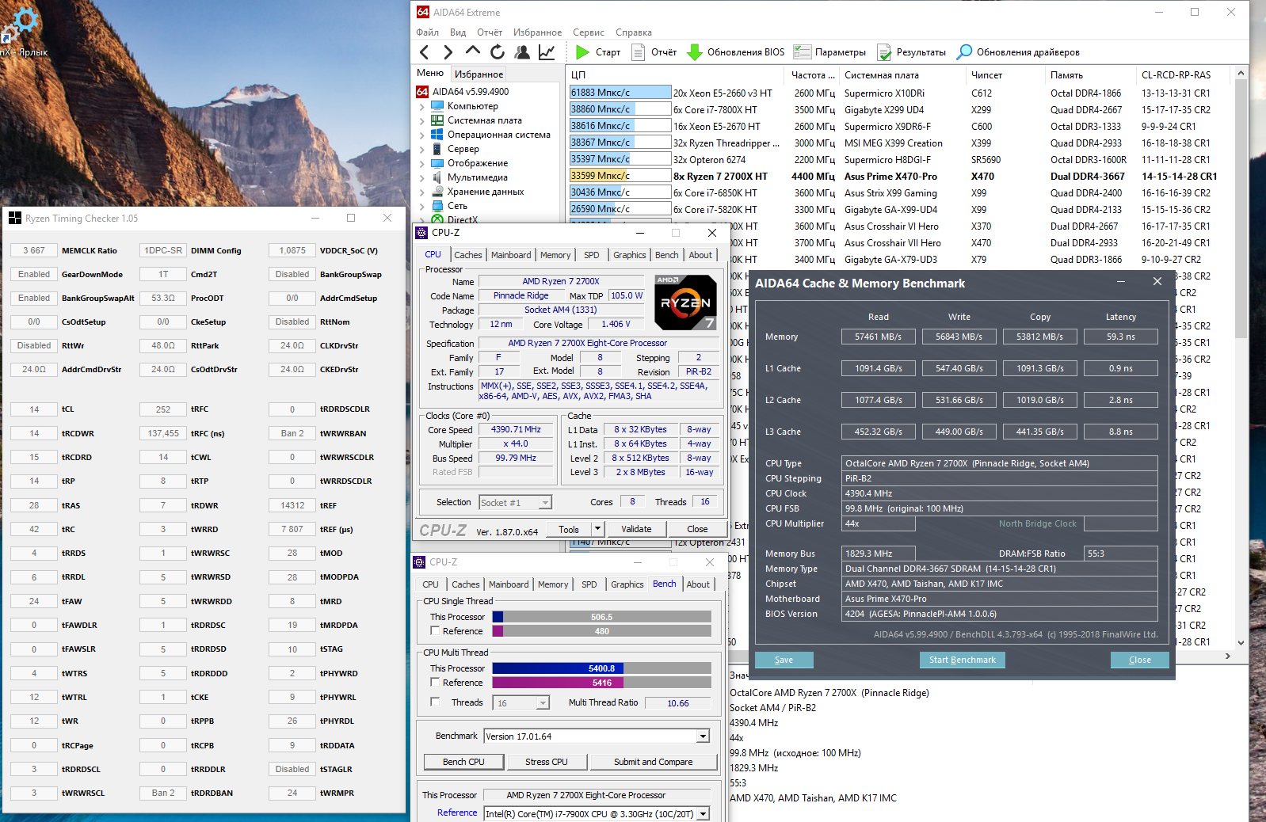Click the Validate button in CPU-Z
Image resolution: width=1266 pixels, height=822 pixels.
pyautogui.click(x=636, y=529)
